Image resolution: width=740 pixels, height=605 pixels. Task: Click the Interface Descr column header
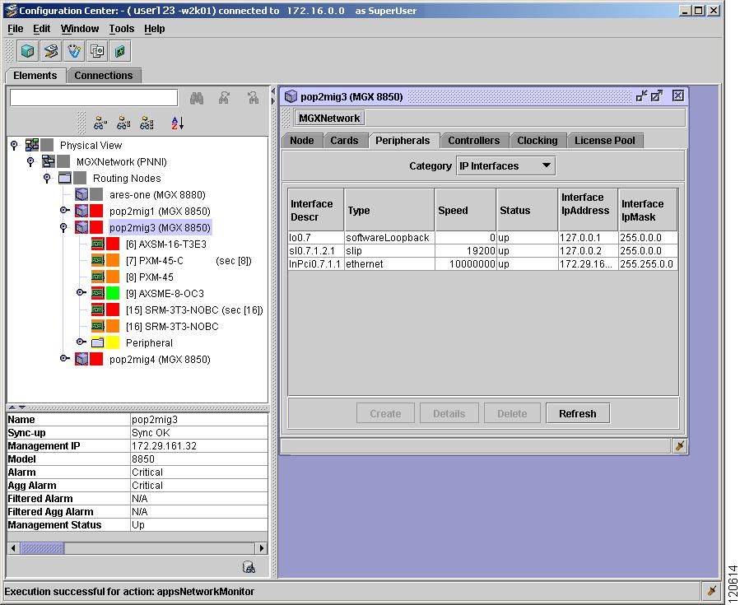coord(316,210)
